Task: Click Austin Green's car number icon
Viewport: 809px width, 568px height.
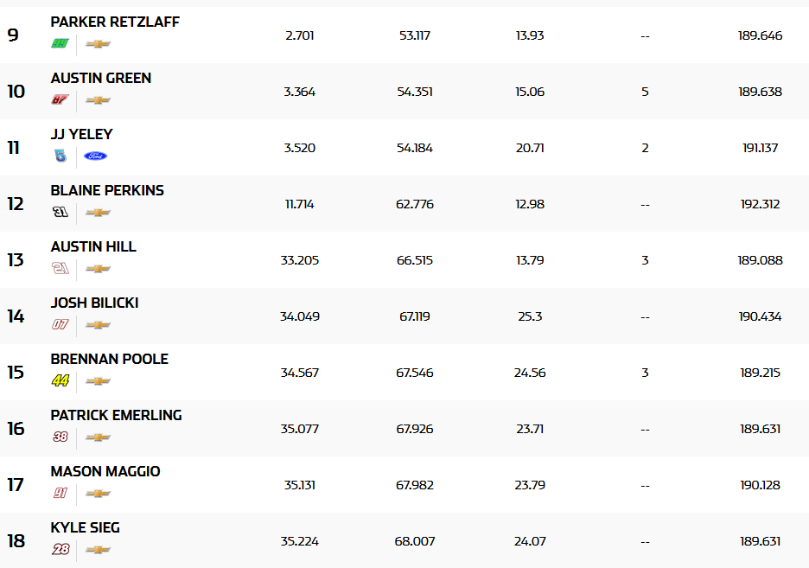Action: pos(60,100)
